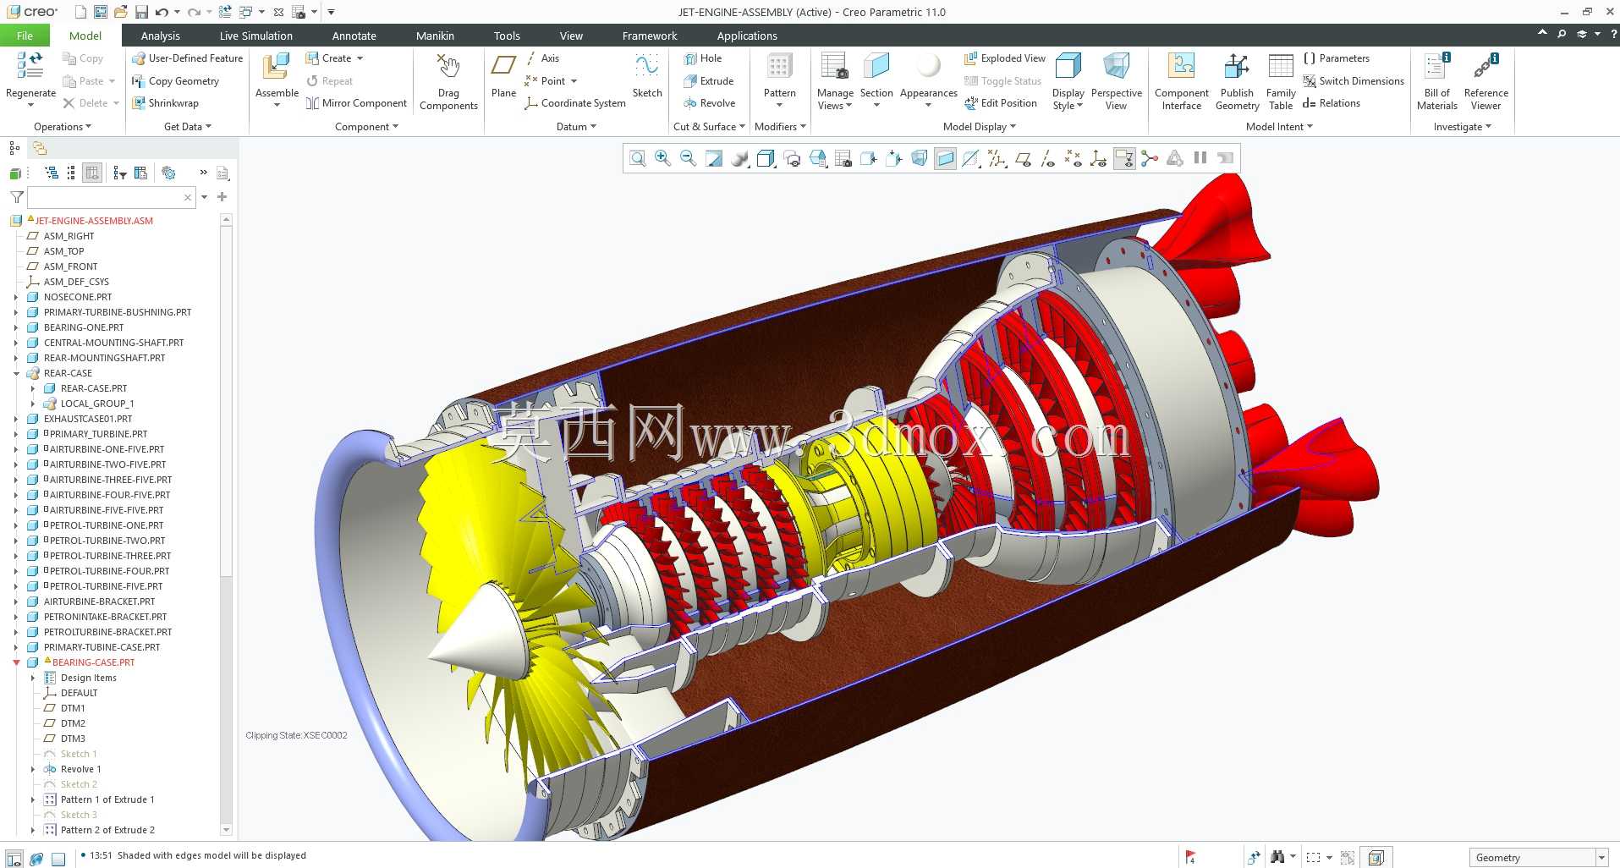This screenshot has height=868, width=1620.
Task: Open the File menu
Action: tap(25, 36)
